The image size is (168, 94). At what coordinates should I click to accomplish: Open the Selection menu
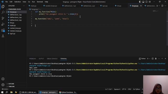18,2
